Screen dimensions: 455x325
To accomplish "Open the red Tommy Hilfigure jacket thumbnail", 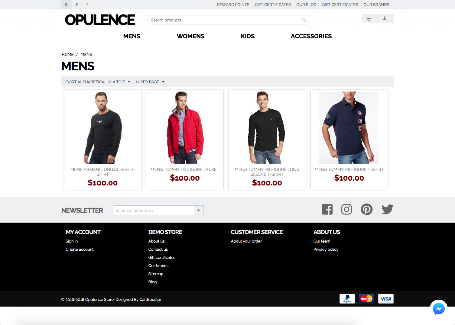I will [x=185, y=127].
